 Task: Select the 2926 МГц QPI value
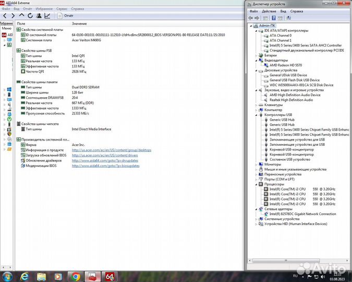pyautogui.click(x=79, y=72)
